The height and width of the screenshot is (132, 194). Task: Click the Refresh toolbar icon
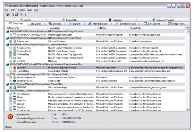(12, 15)
